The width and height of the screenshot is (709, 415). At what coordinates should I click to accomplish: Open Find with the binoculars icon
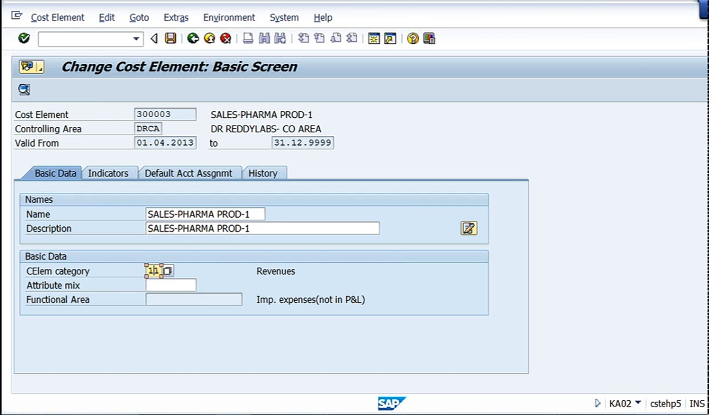(264, 38)
